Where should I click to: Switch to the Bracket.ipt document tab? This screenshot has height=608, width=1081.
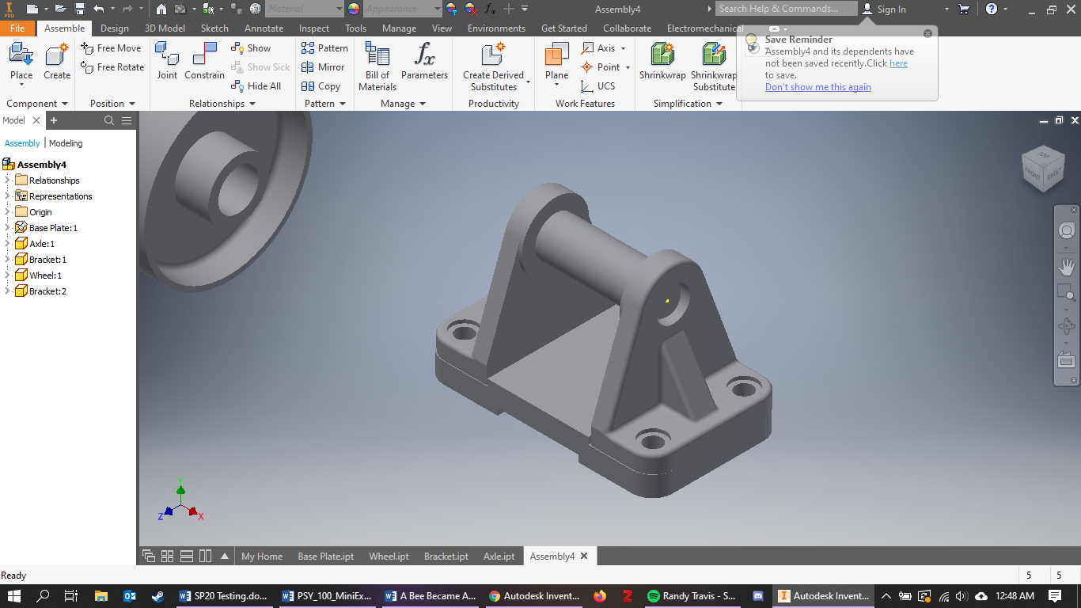click(x=446, y=557)
